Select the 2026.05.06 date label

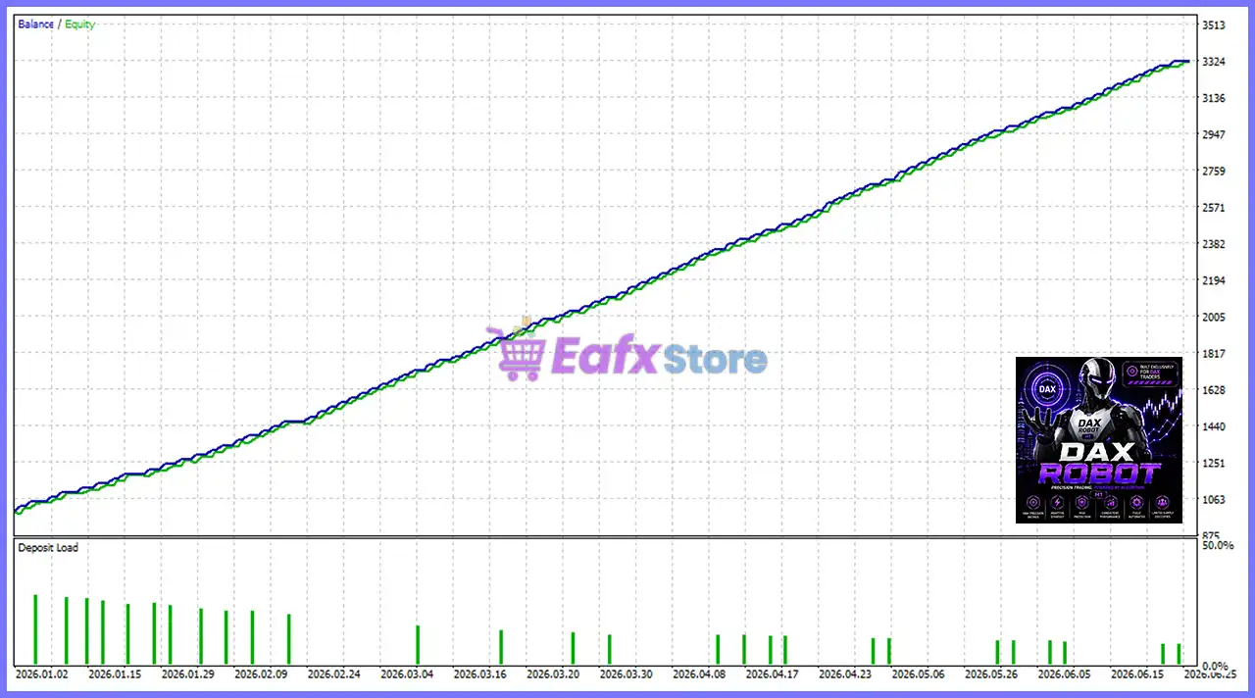pyautogui.click(x=919, y=675)
